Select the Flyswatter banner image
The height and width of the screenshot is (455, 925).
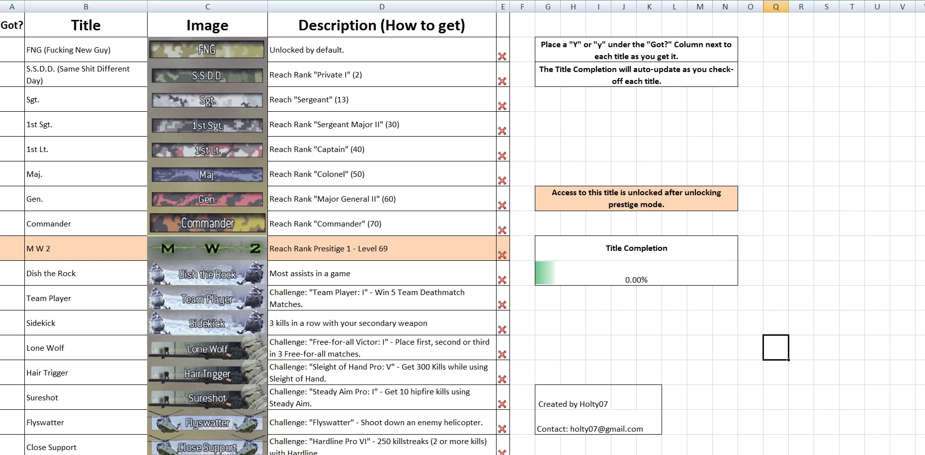coord(207,422)
